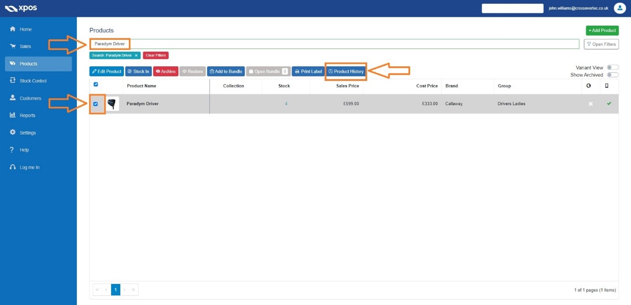Image resolution: width=631 pixels, height=305 pixels.
Task: Click the stock quantity 4 link
Action: tap(286, 104)
